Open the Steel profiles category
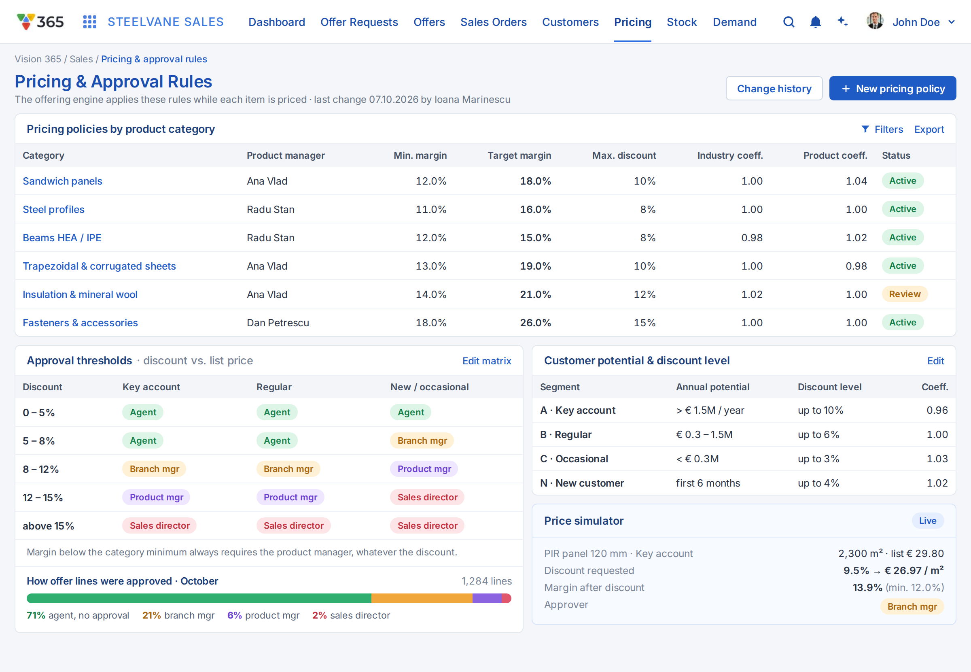The image size is (971, 672). coord(53,209)
